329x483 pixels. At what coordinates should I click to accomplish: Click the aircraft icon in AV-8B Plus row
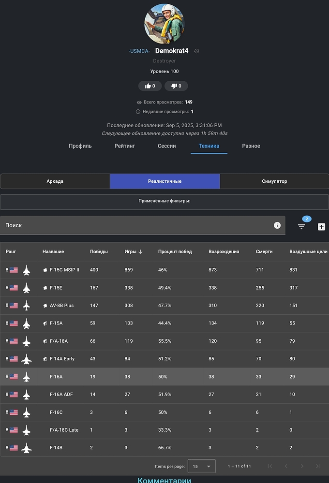27,306
